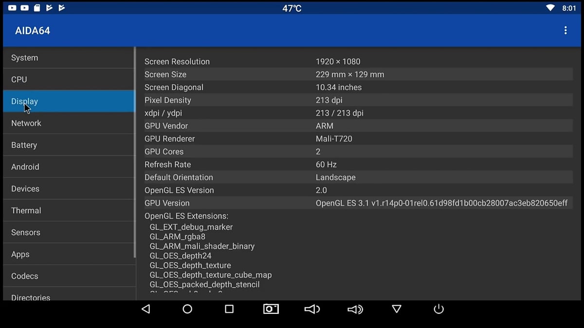The image size is (584, 328).
Task: Click the sidebar scrollbar
Action: 135,152
